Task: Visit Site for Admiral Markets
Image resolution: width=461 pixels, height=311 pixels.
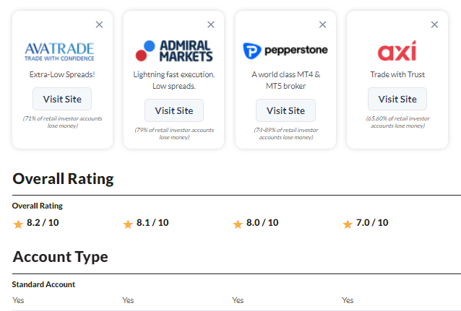Action: 174,110
